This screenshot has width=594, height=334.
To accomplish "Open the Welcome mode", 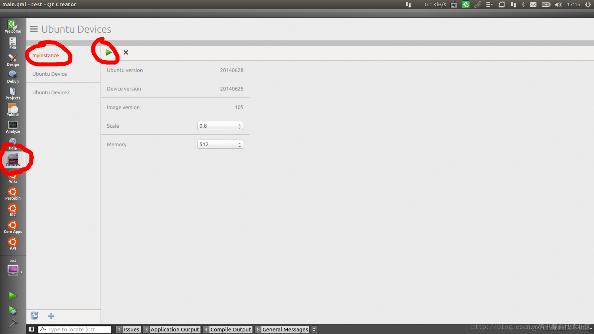I will (13, 26).
